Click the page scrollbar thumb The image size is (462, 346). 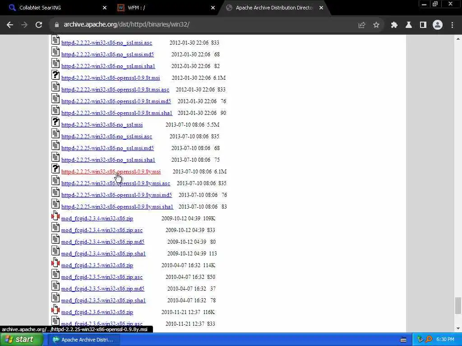(458, 306)
